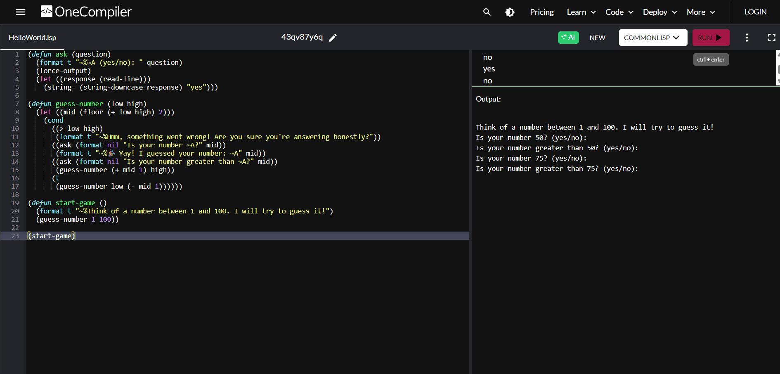Open the search magnifier icon
Viewport: 780px width, 374px height.
tap(487, 12)
